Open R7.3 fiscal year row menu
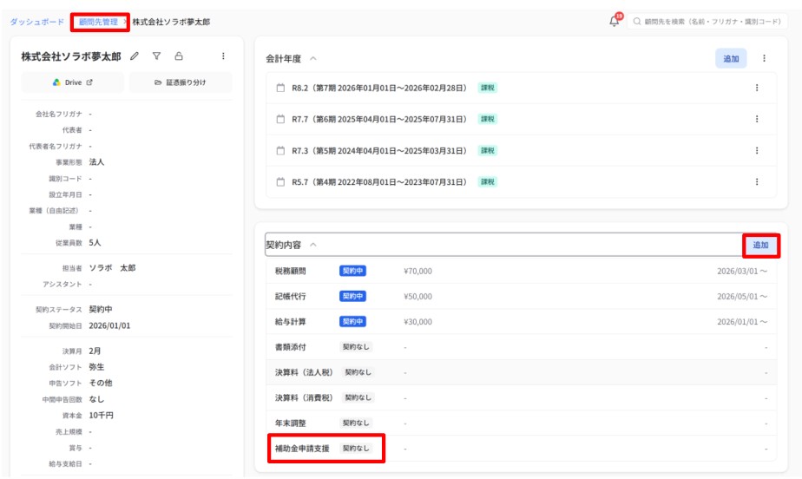The image size is (802, 479). [x=757, y=151]
